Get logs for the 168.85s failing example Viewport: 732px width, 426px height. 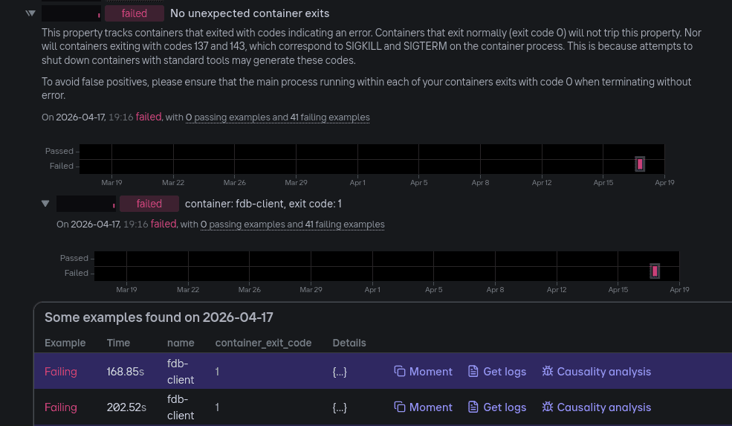(x=497, y=371)
